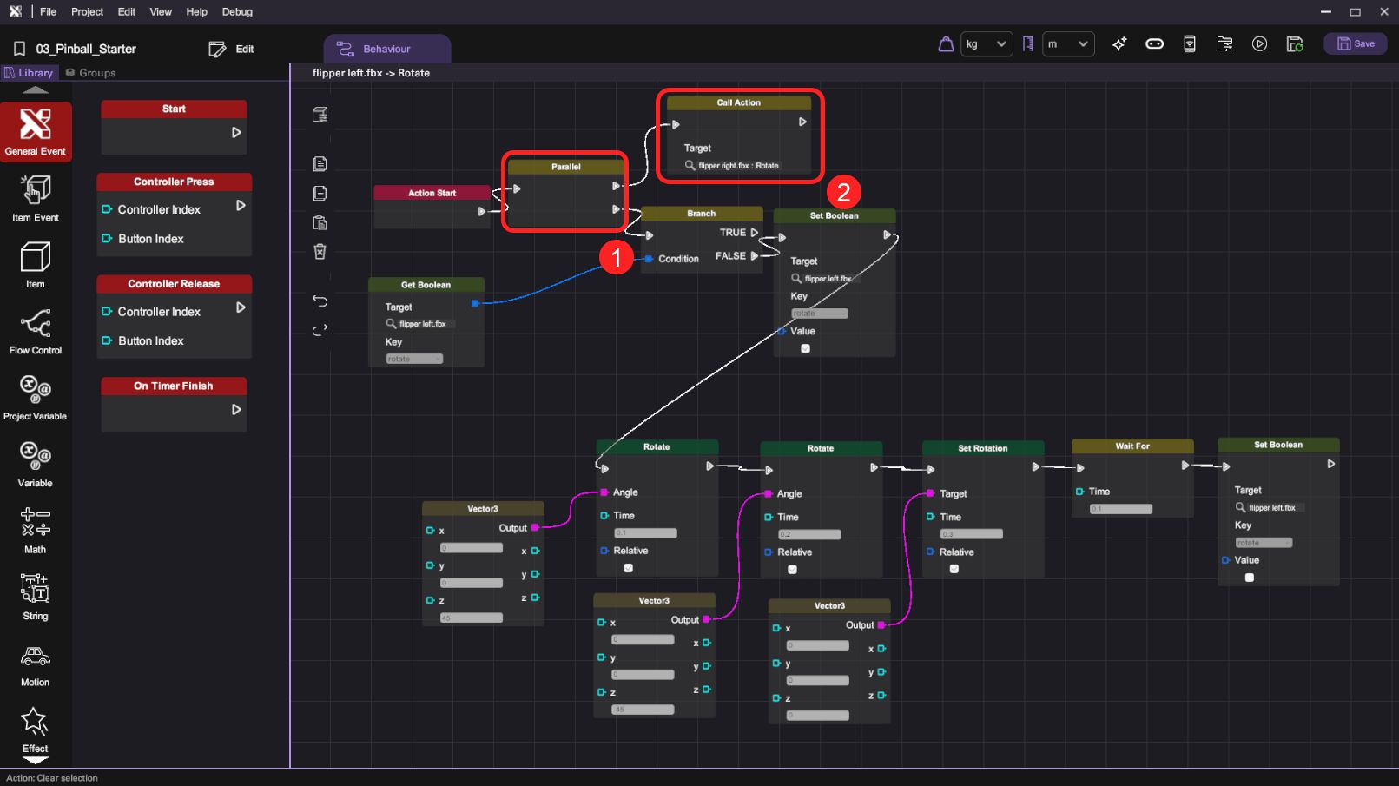Open the m length unit dropdown
The image size is (1399, 786).
[x=1067, y=44]
